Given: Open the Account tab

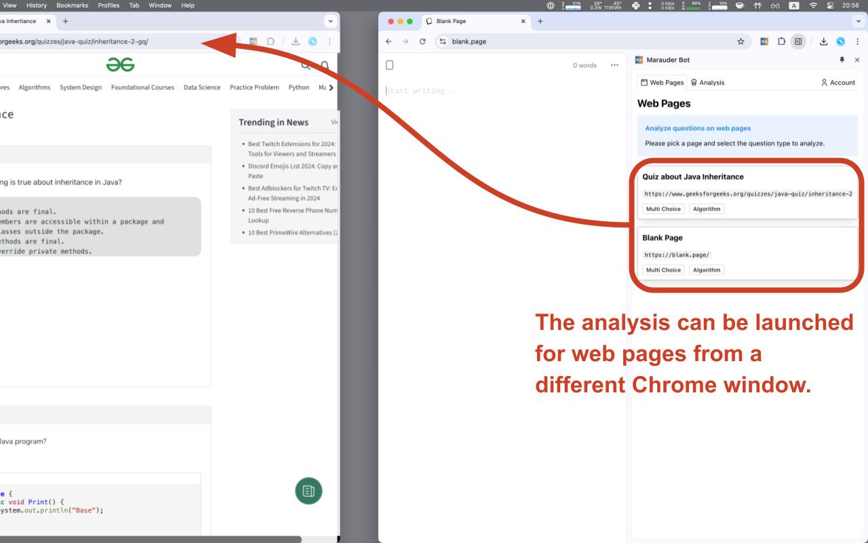Looking at the screenshot, I should [x=838, y=82].
